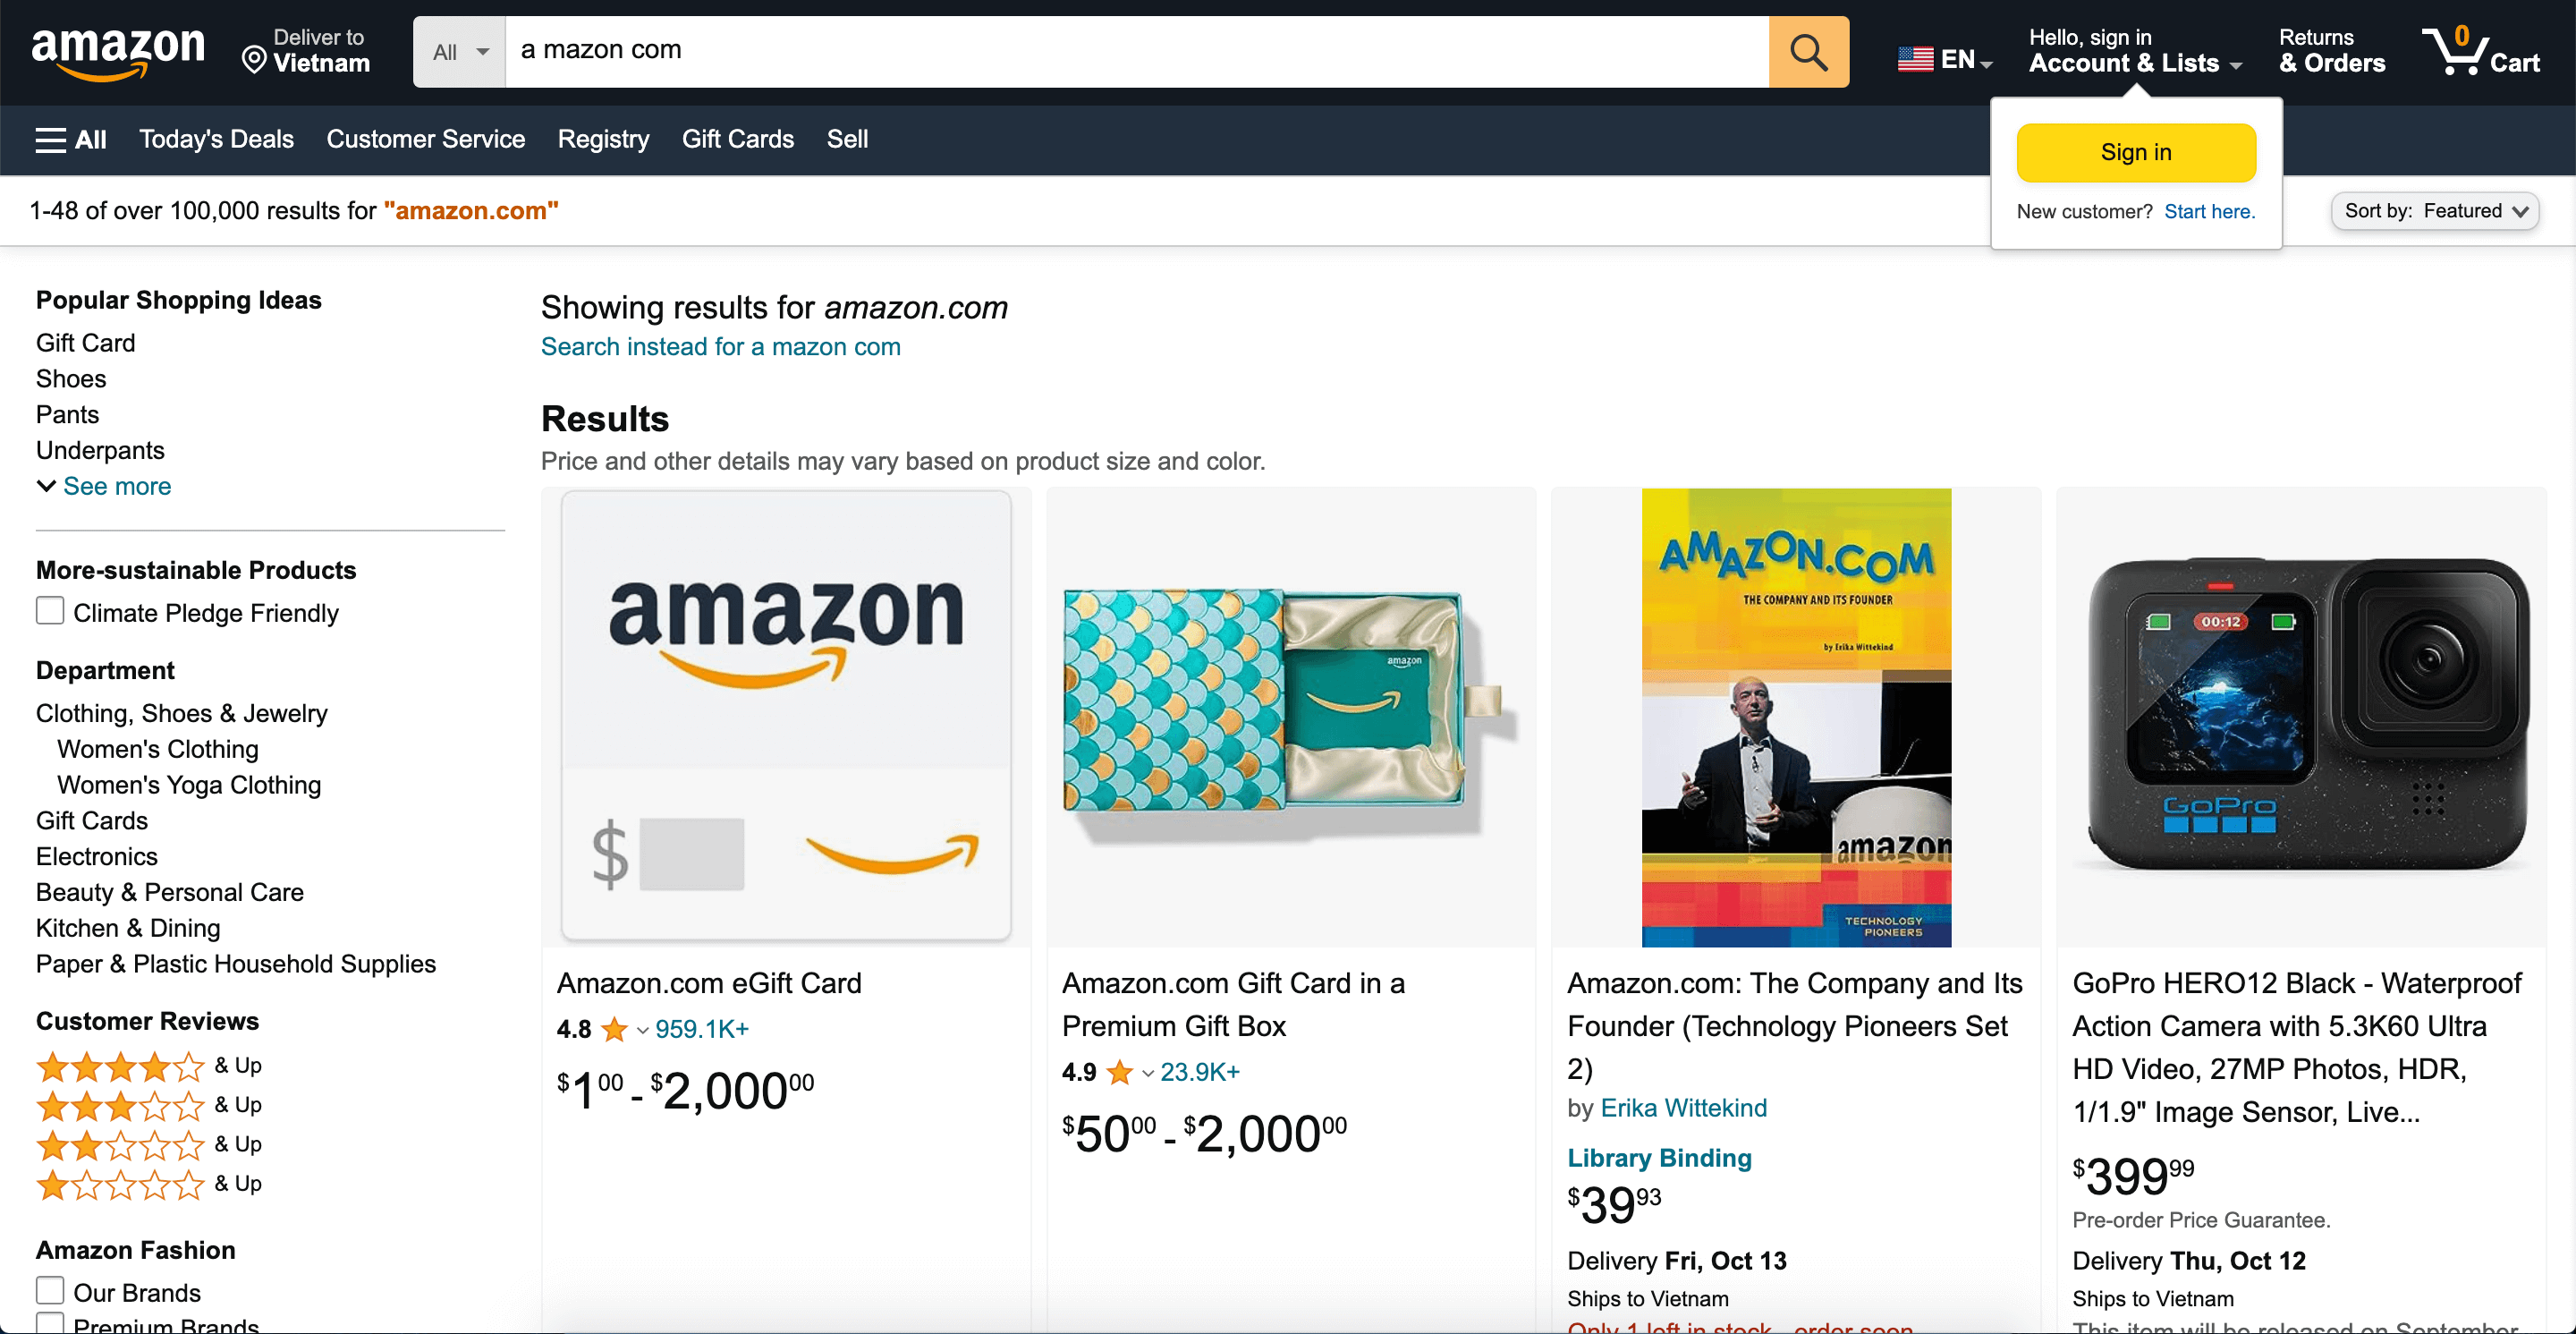Viewport: 2576px width, 1334px height.
Task: Click the Amazon logo in header
Action: coord(118,52)
